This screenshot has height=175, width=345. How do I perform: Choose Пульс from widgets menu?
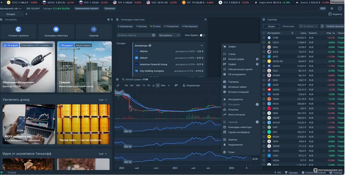(240, 152)
